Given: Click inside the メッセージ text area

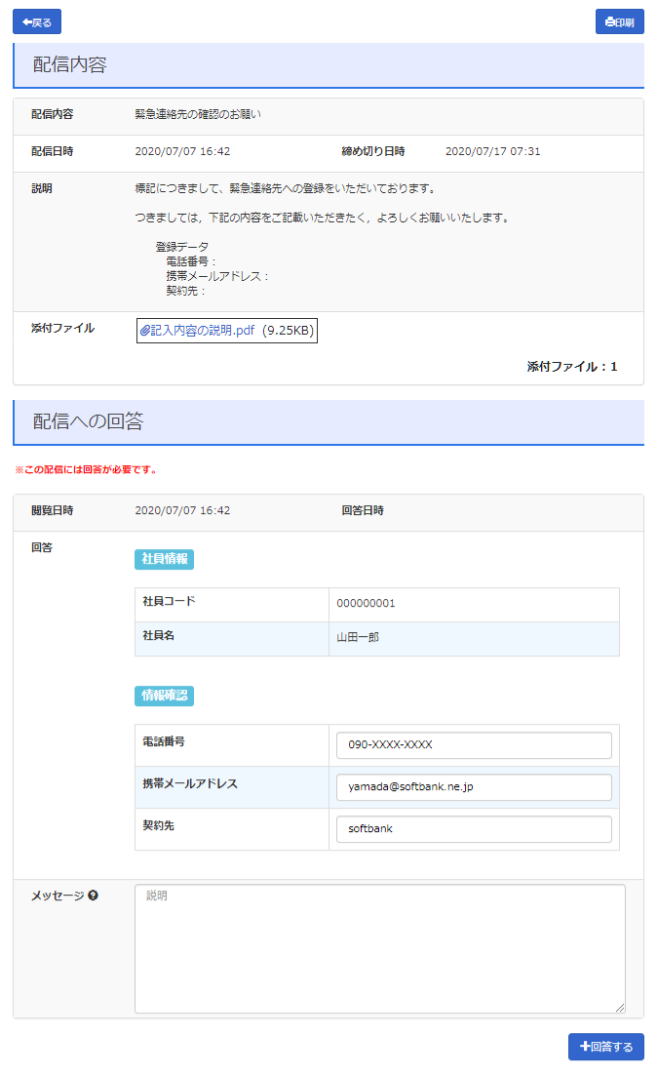Looking at the screenshot, I should coord(379,947).
